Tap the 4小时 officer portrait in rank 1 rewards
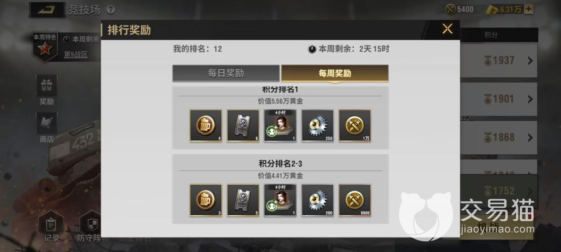The height and width of the screenshot is (252, 561). click(x=280, y=126)
